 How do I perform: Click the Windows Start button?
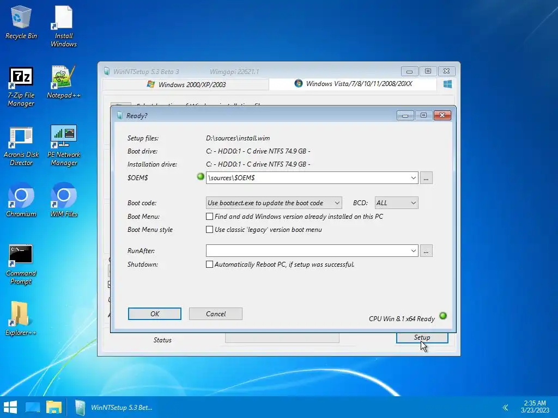(x=10, y=407)
